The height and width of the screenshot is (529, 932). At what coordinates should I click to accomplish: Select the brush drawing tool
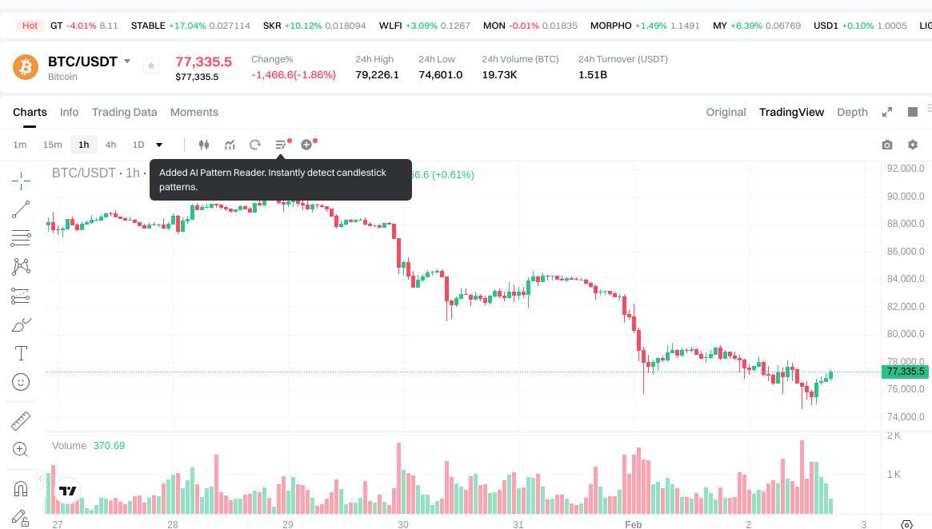[x=21, y=324]
